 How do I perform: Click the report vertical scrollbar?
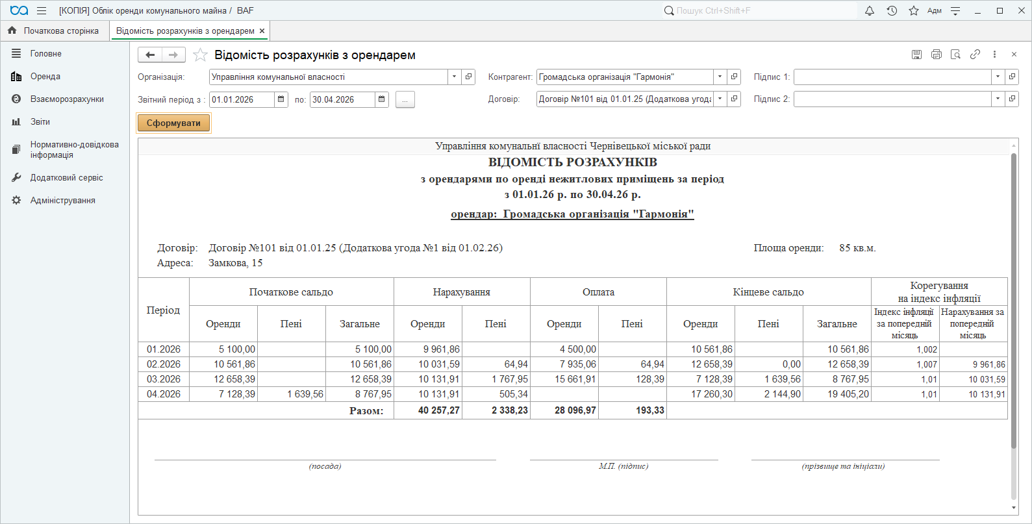point(1013,299)
